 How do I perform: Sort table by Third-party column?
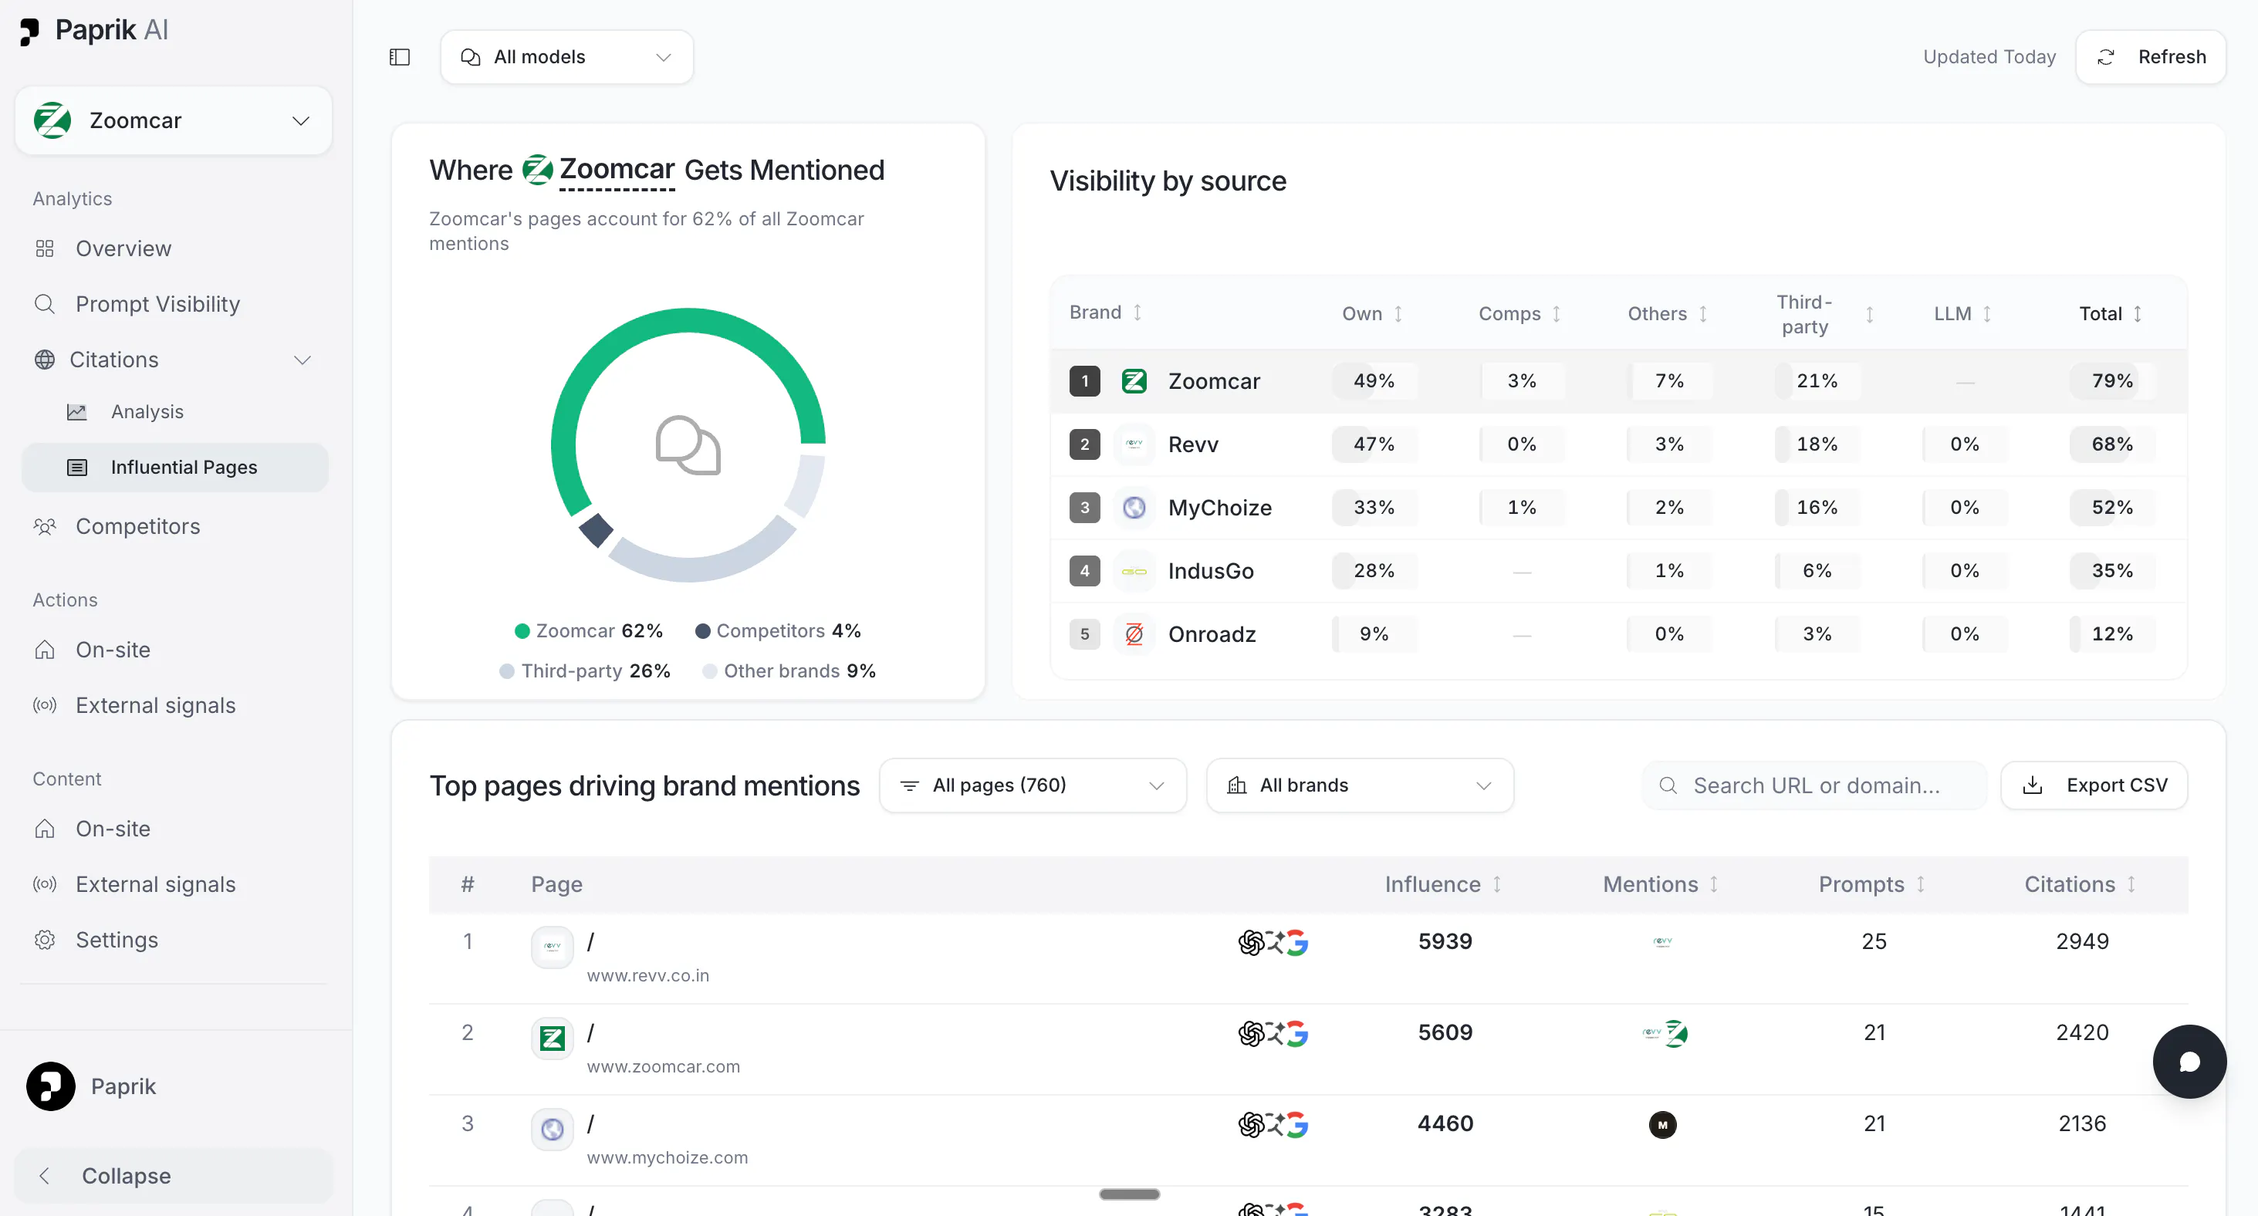(x=1869, y=314)
